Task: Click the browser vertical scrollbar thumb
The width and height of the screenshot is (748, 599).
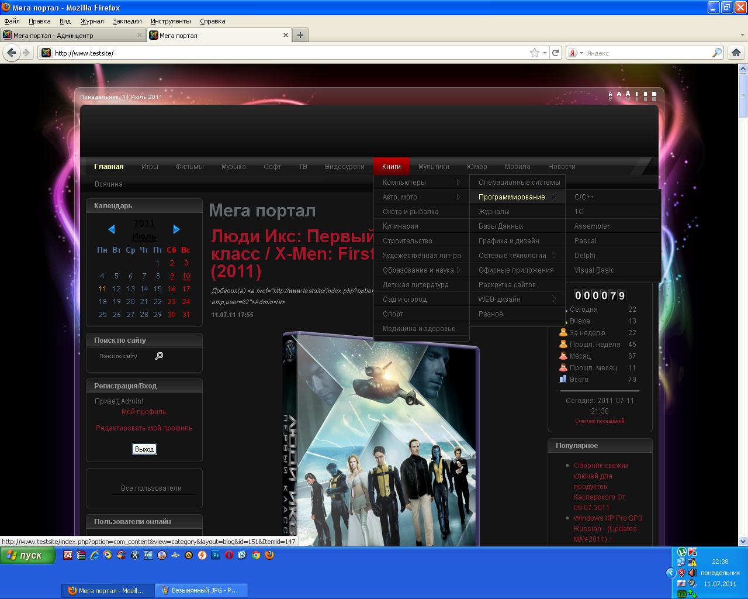Action: 743,95
